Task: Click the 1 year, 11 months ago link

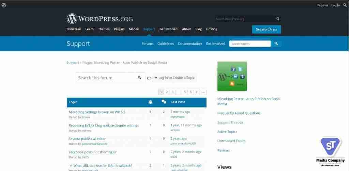Action: [186, 125]
